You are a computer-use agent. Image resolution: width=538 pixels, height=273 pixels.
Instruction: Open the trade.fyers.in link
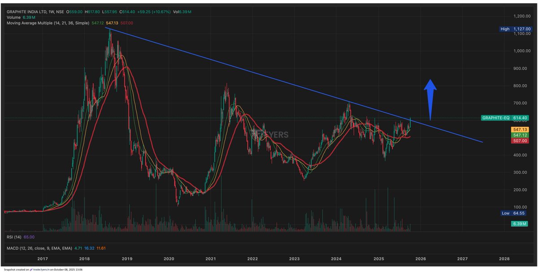click(x=41, y=269)
